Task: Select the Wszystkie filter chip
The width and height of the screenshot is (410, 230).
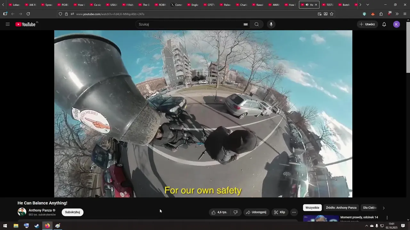Action: (312, 208)
